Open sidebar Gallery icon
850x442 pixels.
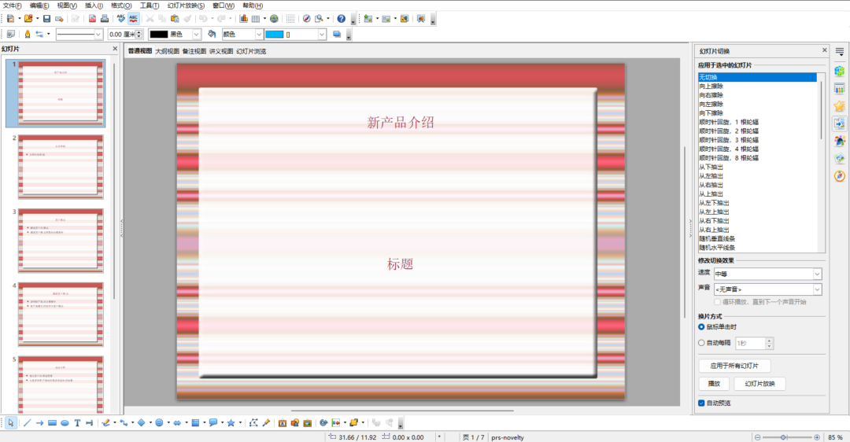click(x=840, y=158)
